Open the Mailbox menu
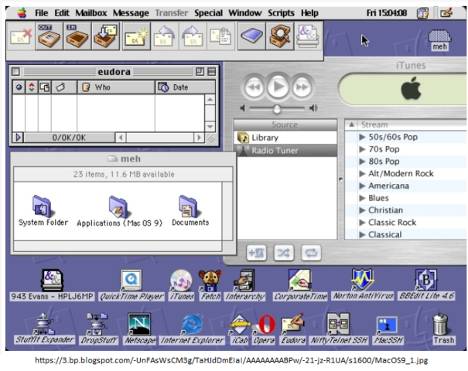 click(x=91, y=13)
